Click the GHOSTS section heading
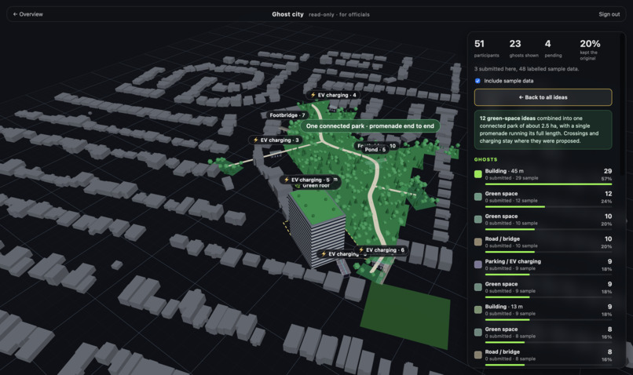This screenshot has height=375, width=633. [x=485, y=160]
